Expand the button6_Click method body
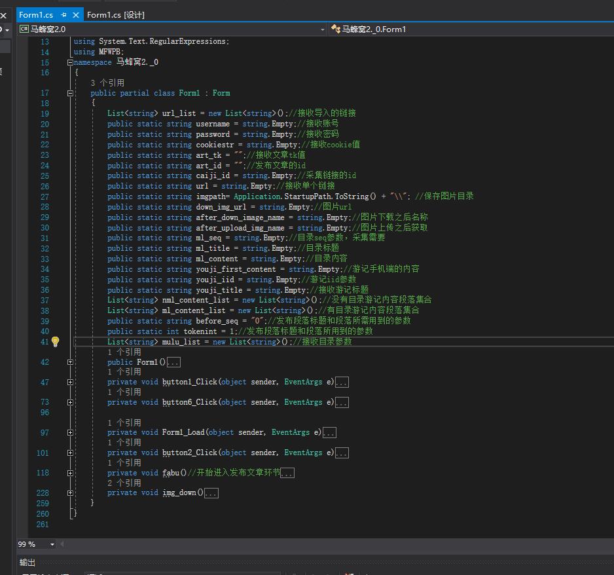 pyautogui.click(x=70, y=402)
